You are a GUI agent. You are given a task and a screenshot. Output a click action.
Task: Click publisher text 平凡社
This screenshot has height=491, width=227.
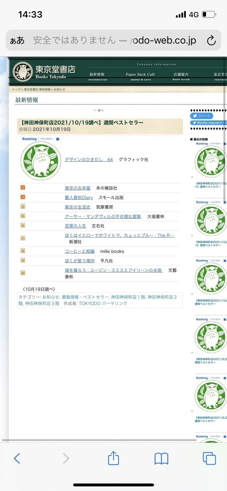coord(107,261)
